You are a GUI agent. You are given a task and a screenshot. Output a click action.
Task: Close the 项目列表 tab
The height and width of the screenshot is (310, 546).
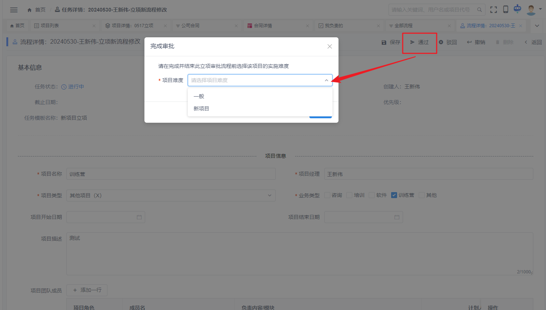94,26
